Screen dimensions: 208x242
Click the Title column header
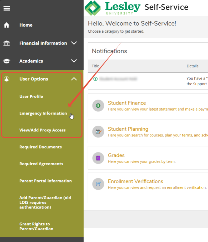tap(95, 66)
